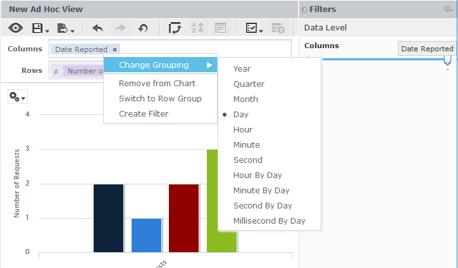
Task: Open the Export dropdown icon
Action: point(66,29)
